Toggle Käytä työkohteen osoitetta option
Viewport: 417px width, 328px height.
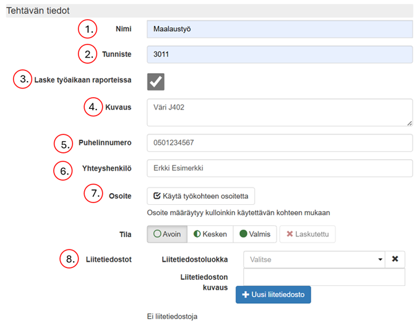click(x=200, y=196)
